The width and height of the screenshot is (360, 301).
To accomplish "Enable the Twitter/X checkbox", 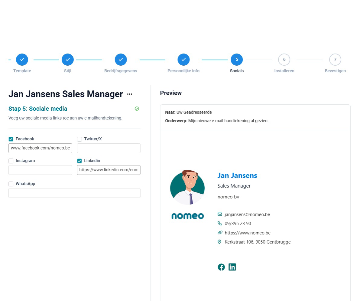I will [x=79, y=139].
